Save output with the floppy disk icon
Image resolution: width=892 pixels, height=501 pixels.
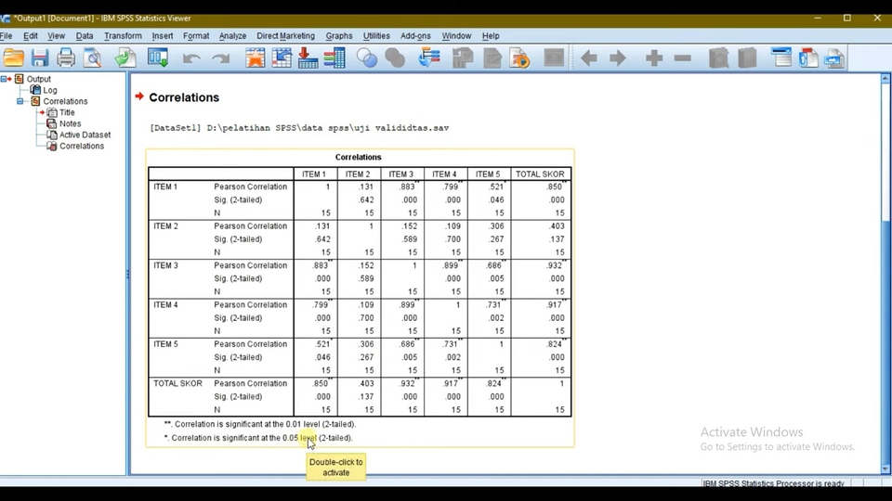(x=40, y=58)
